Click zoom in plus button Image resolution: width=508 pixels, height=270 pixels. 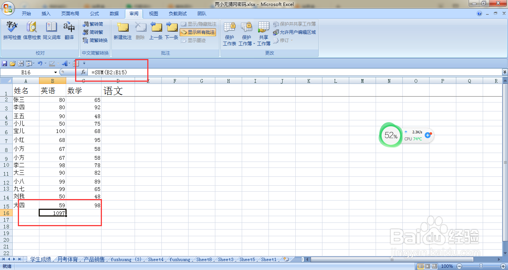[x=504, y=266]
